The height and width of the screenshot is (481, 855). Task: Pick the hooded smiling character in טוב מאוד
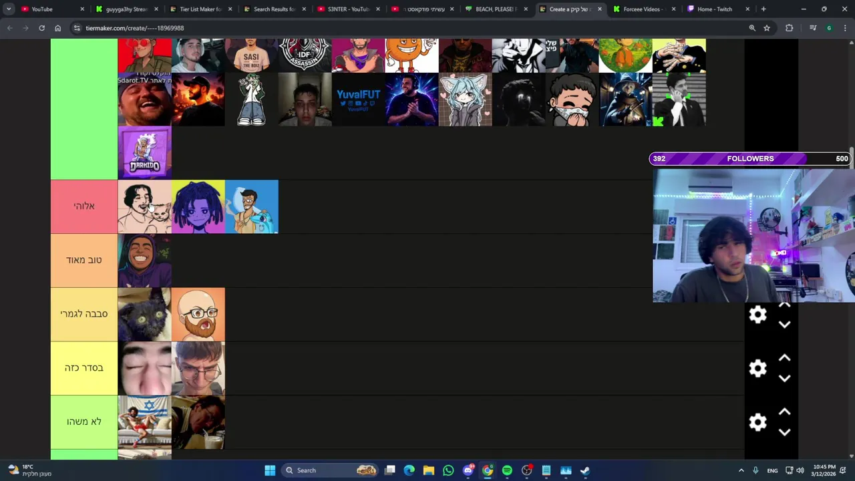pos(145,261)
